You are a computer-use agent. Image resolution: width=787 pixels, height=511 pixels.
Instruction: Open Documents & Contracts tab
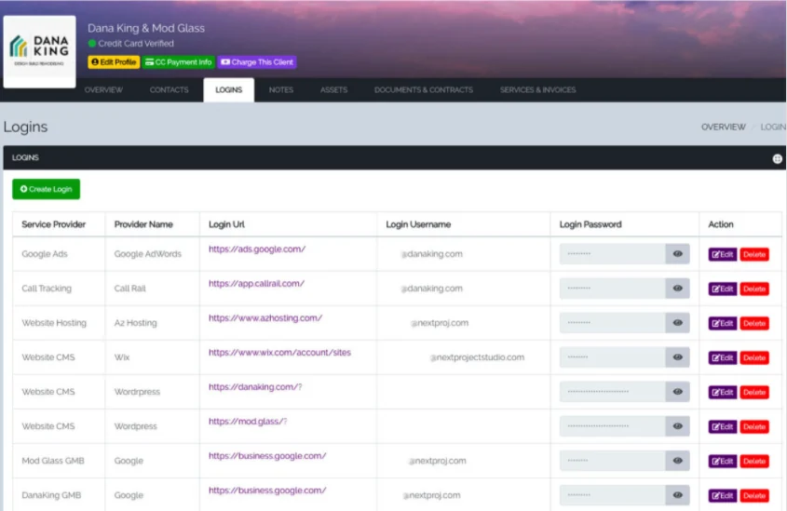pos(424,89)
